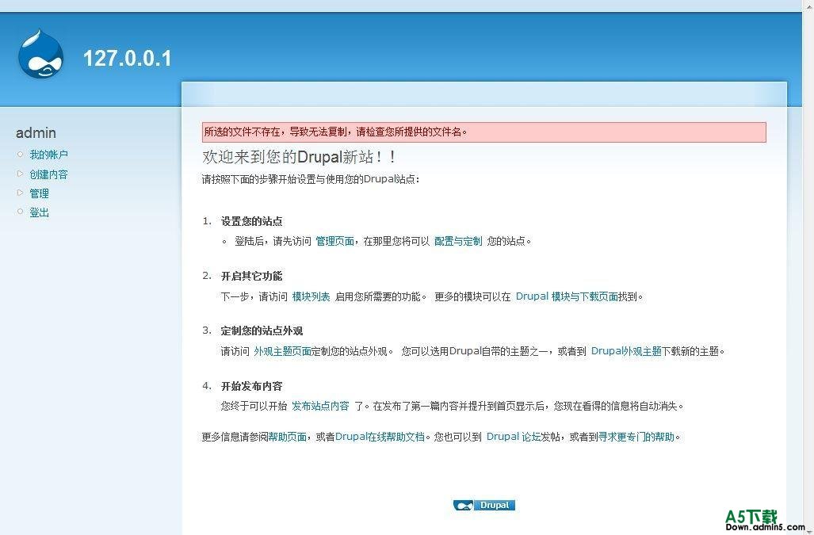814x535 pixels.
Task: Click the 发布站点内容 link
Action: pos(320,406)
